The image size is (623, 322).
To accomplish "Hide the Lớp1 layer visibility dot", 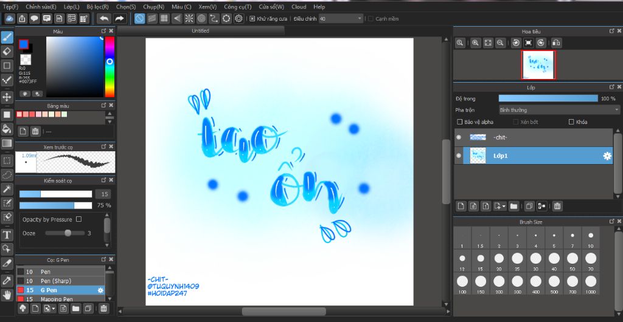I will tap(459, 156).
